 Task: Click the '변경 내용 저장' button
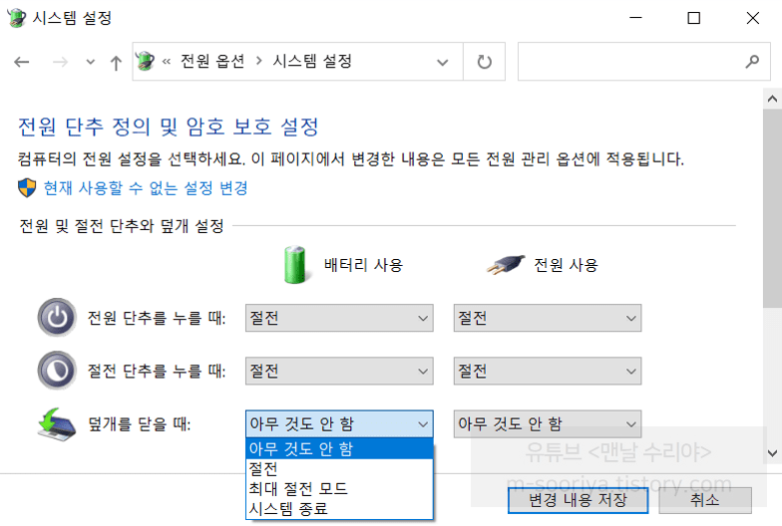578,500
